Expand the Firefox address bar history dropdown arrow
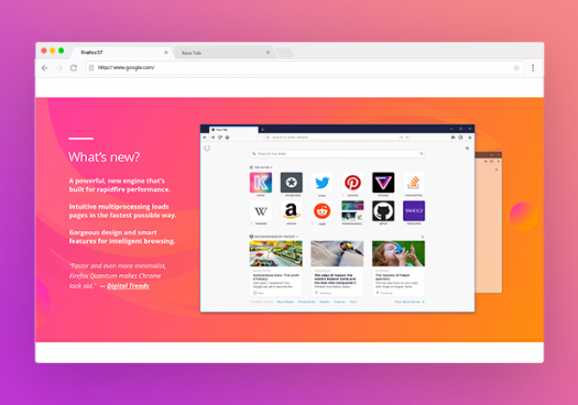 point(407,137)
